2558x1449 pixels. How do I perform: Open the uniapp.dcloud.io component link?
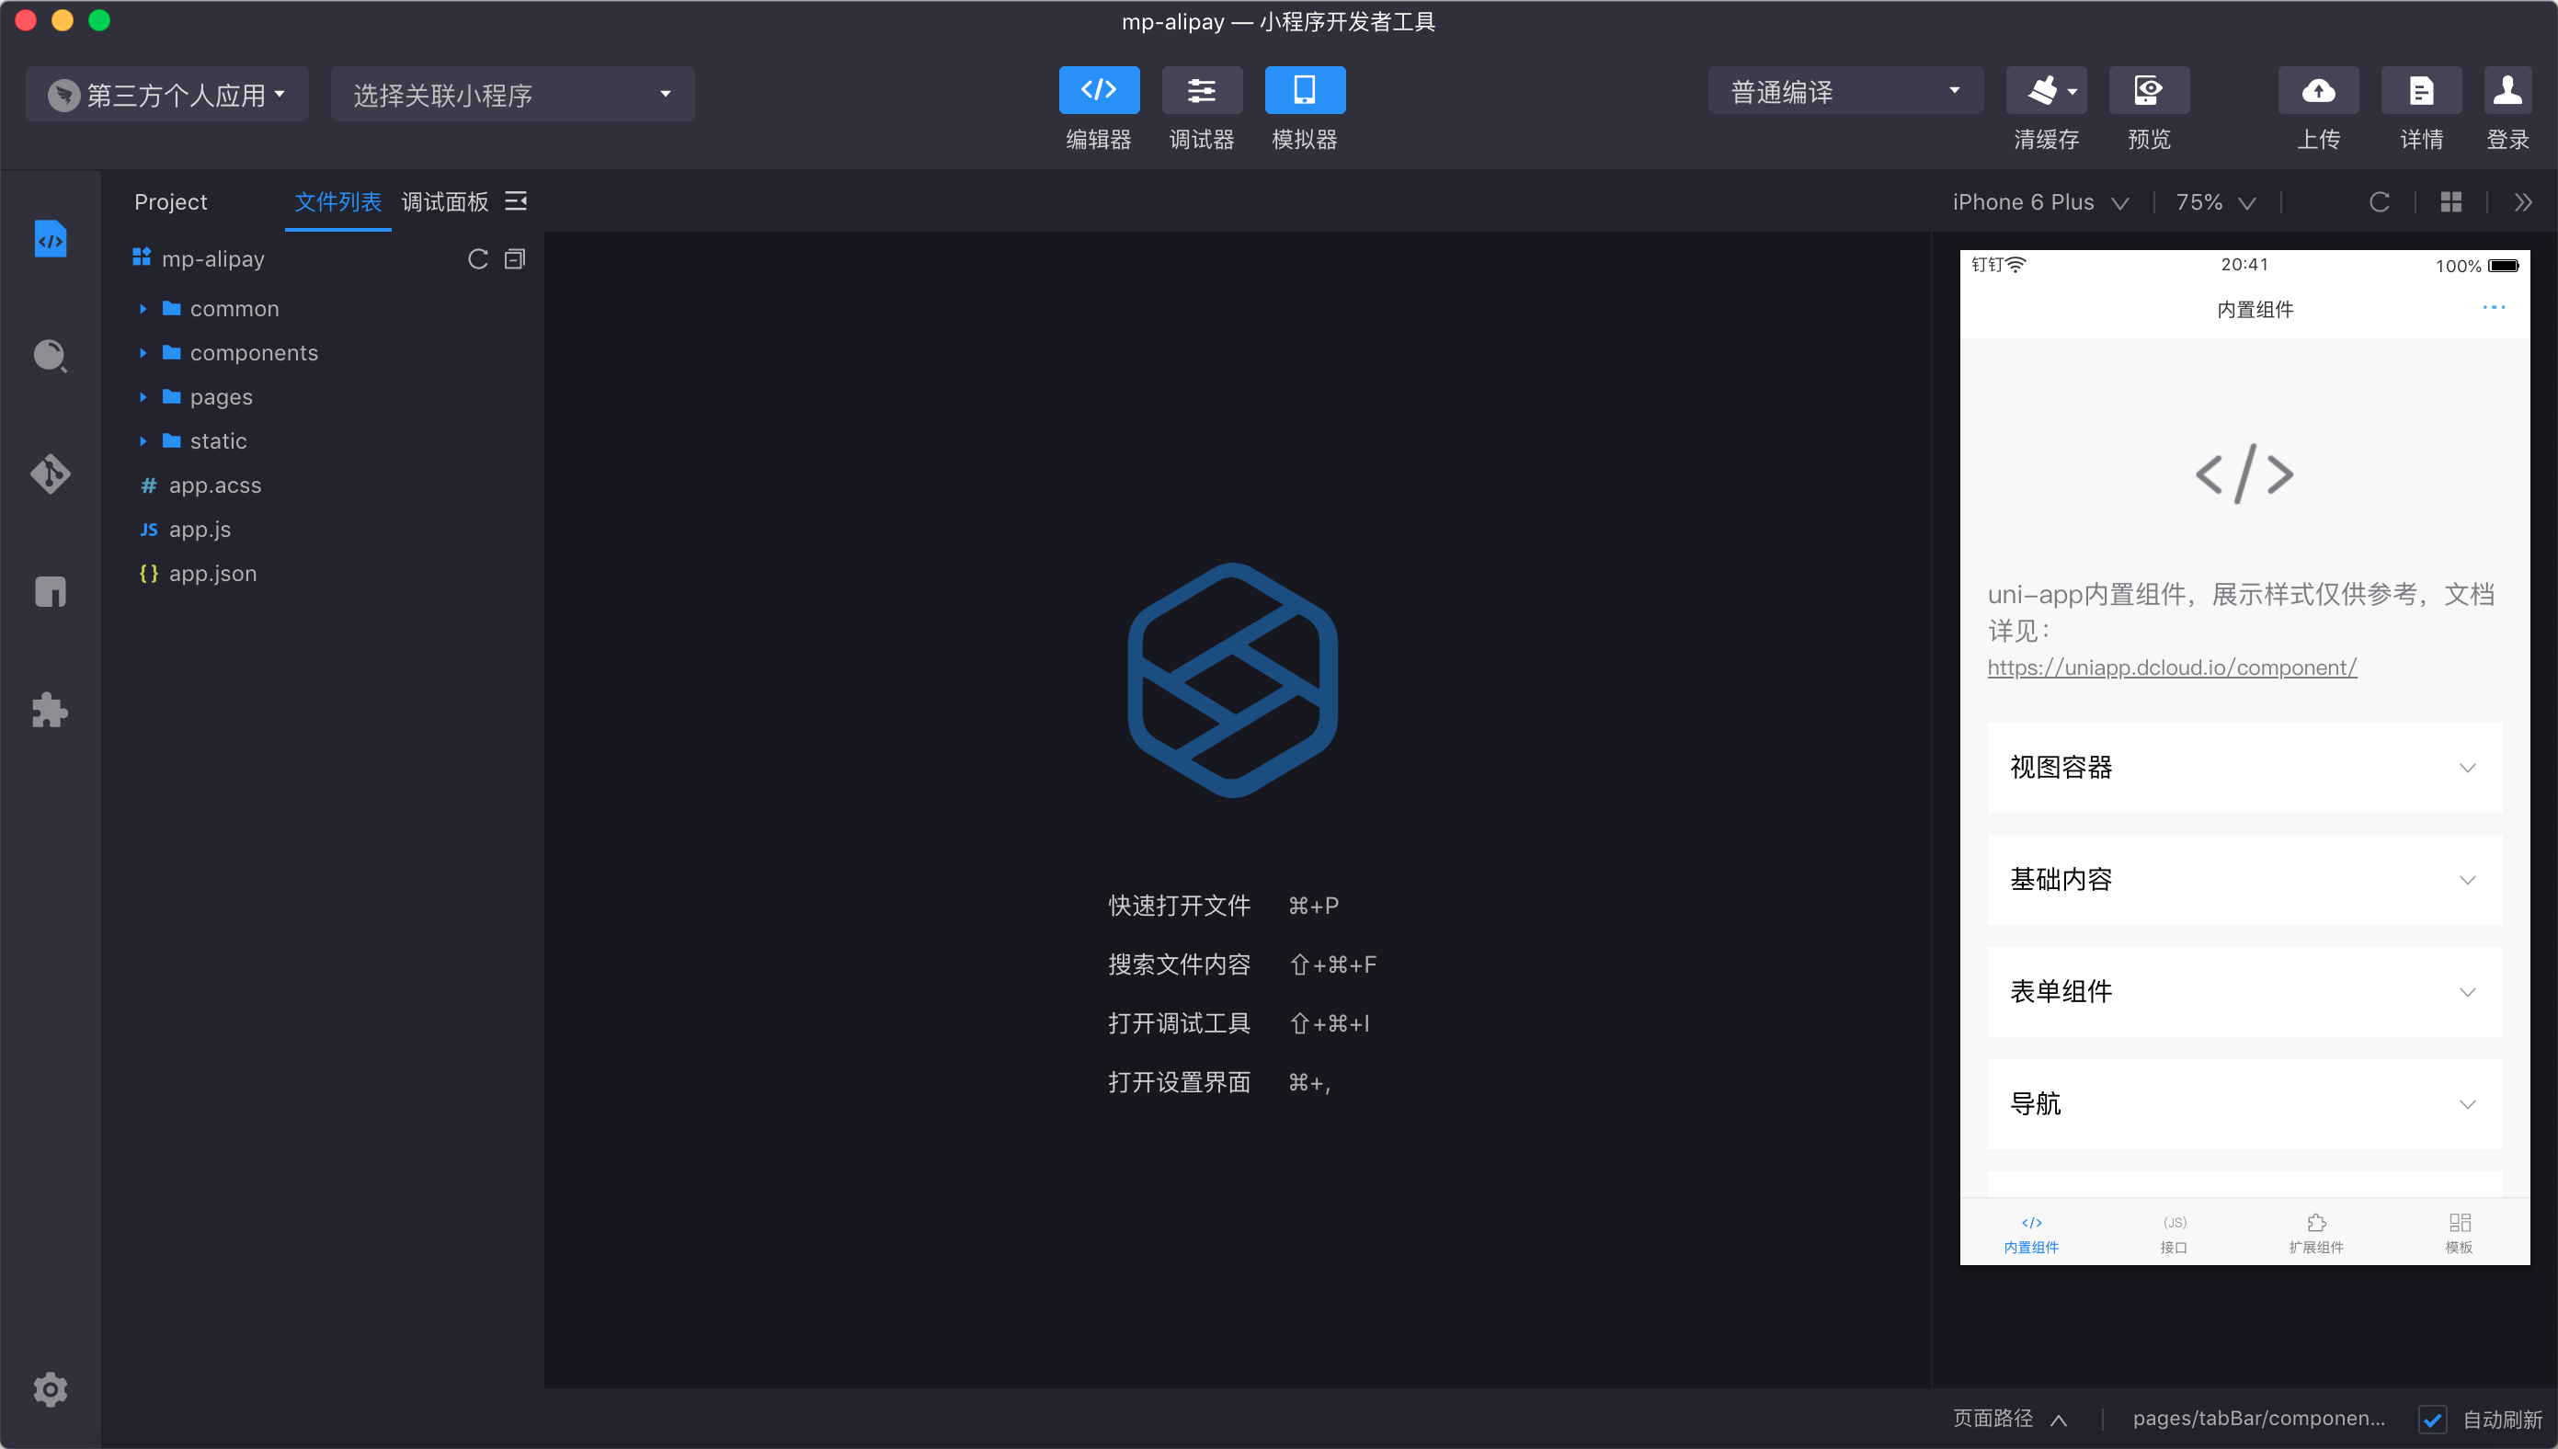2171,667
